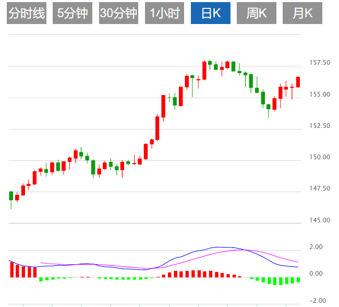Viewport: 339px width, 307px height.
Task: Switch to the 分时线 chart tab
Action: click(27, 13)
